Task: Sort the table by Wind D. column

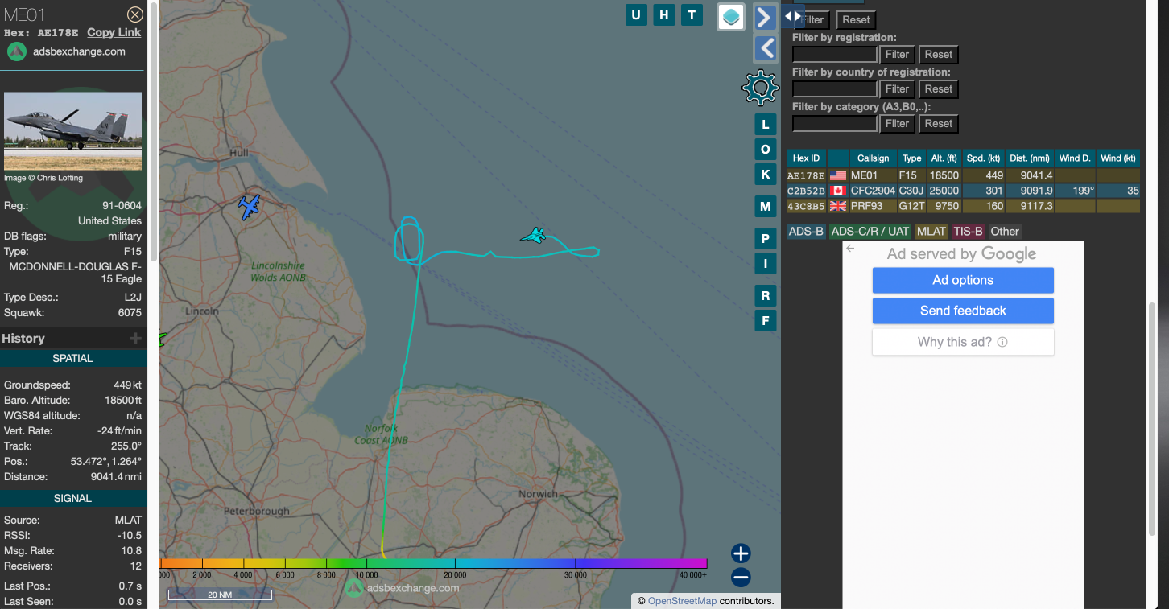Action: coord(1075,158)
